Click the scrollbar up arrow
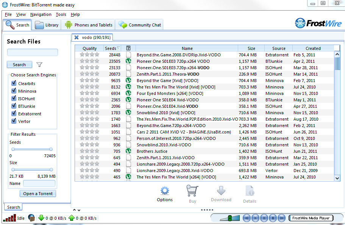345x225 pixels. coord(337,54)
